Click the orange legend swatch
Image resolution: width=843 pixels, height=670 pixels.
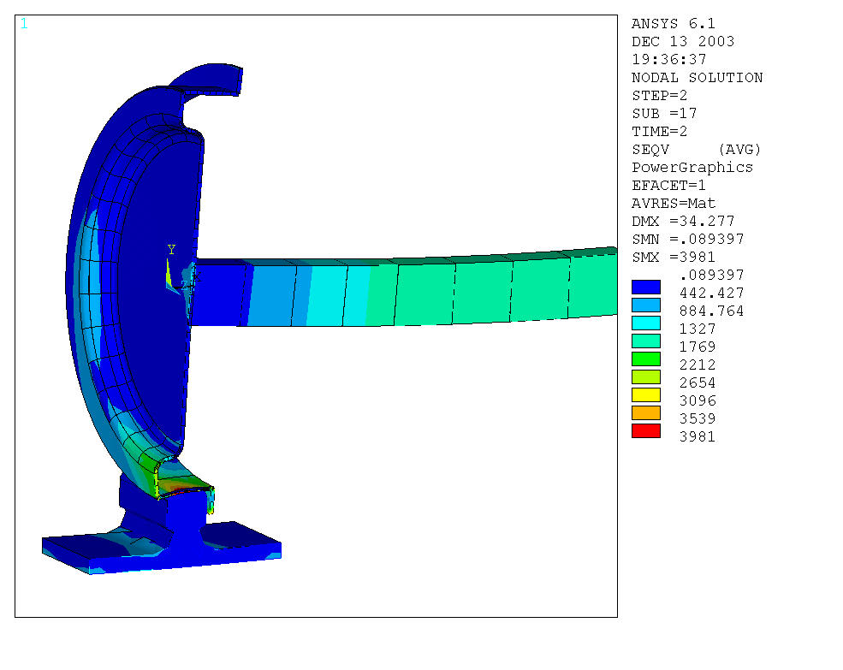[x=645, y=413]
